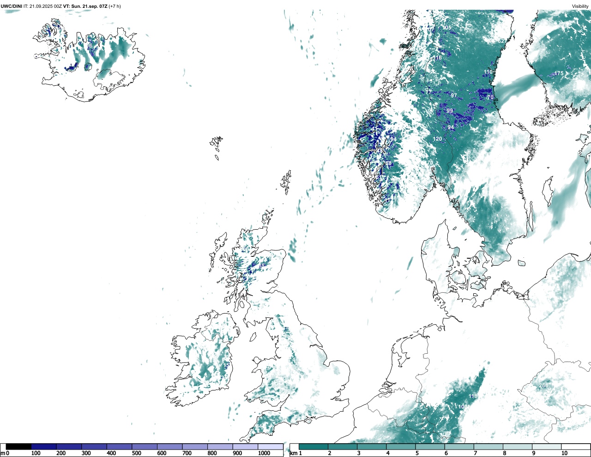Click the '5' tick on the km scale
591x457 pixels.
point(416,453)
